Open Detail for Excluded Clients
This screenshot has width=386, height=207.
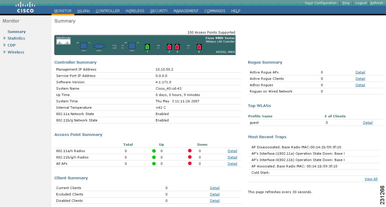pyautogui.click(x=215, y=194)
